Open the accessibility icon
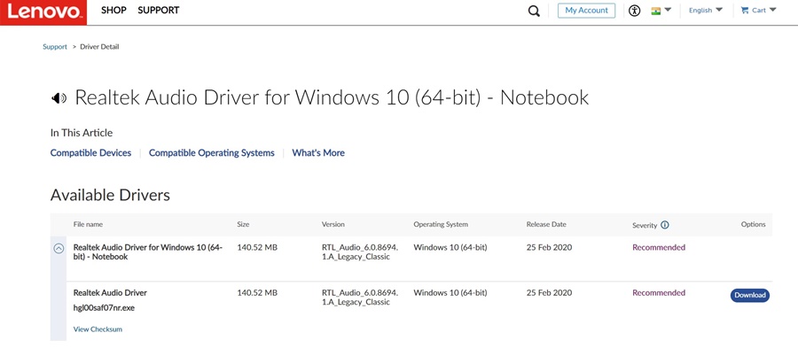 point(634,11)
